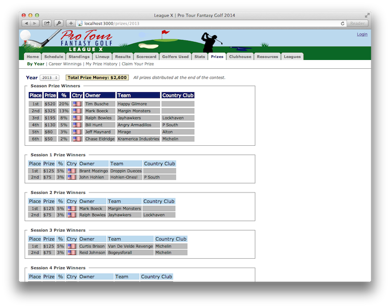Click the flag in Reid Johnson's row
Viewport: 390px width, 308px height.
(72, 252)
